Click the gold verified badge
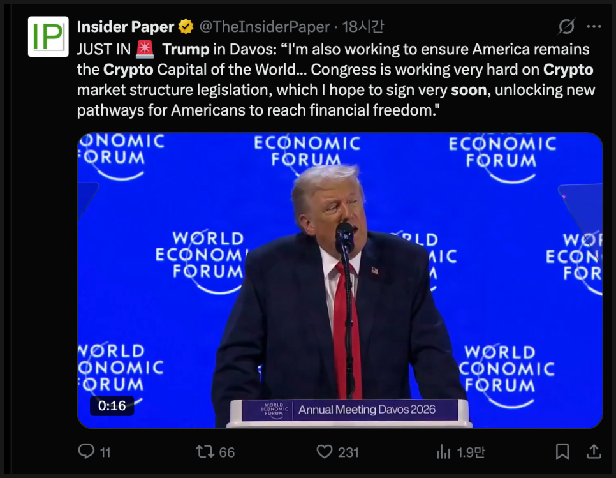Image resolution: width=616 pixels, height=478 pixels. pos(186,27)
